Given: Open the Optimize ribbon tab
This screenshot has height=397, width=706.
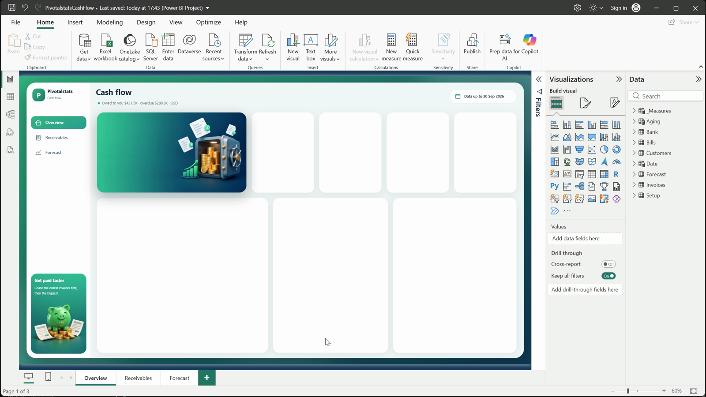Looking at the screenshot, I should click(208, 22).
